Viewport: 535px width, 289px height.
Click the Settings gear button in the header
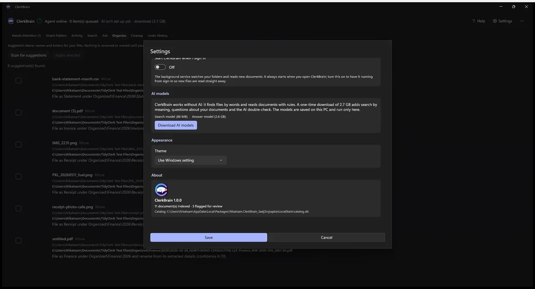(502, 21)
